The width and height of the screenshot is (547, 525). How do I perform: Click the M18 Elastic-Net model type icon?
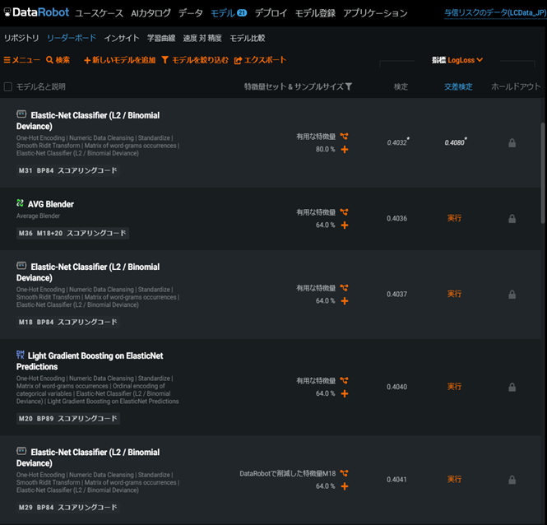click(21, 266)
